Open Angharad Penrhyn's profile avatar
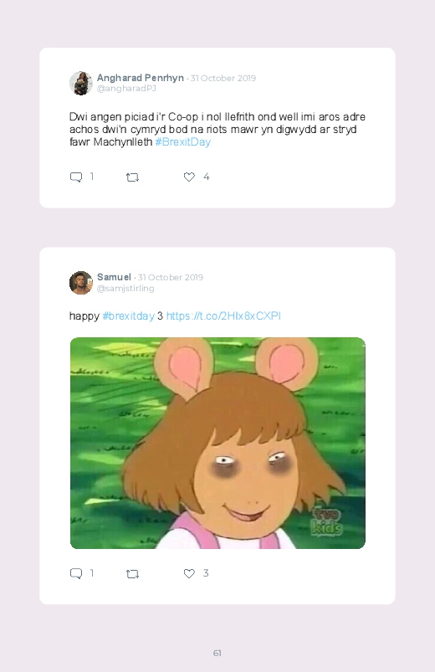The width and height of the screenshot is (435, 672). click(x=81, y=83)
